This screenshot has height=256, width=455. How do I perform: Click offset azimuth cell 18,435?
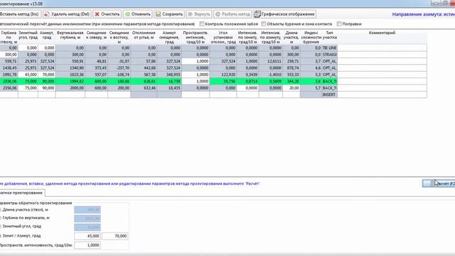(x=169, y=88)
